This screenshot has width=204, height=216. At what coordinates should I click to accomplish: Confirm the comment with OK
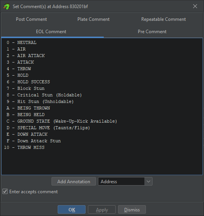click(x=72, y=209)
